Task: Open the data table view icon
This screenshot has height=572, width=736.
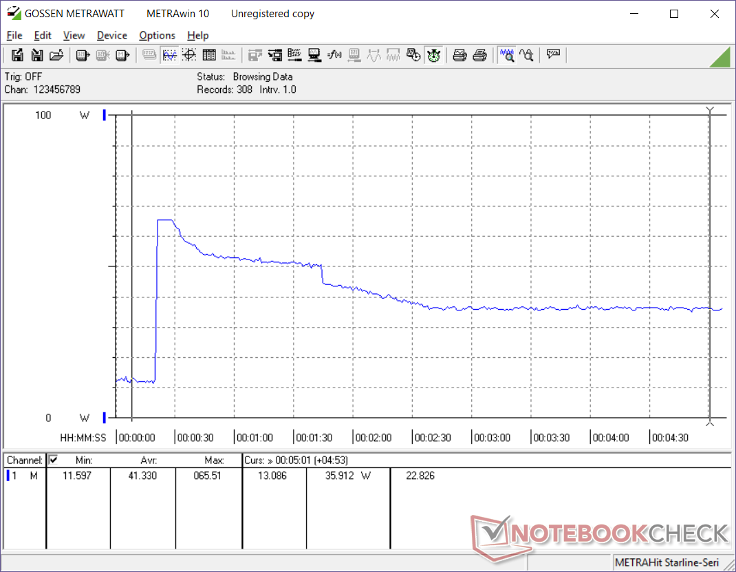Action: 209,55
